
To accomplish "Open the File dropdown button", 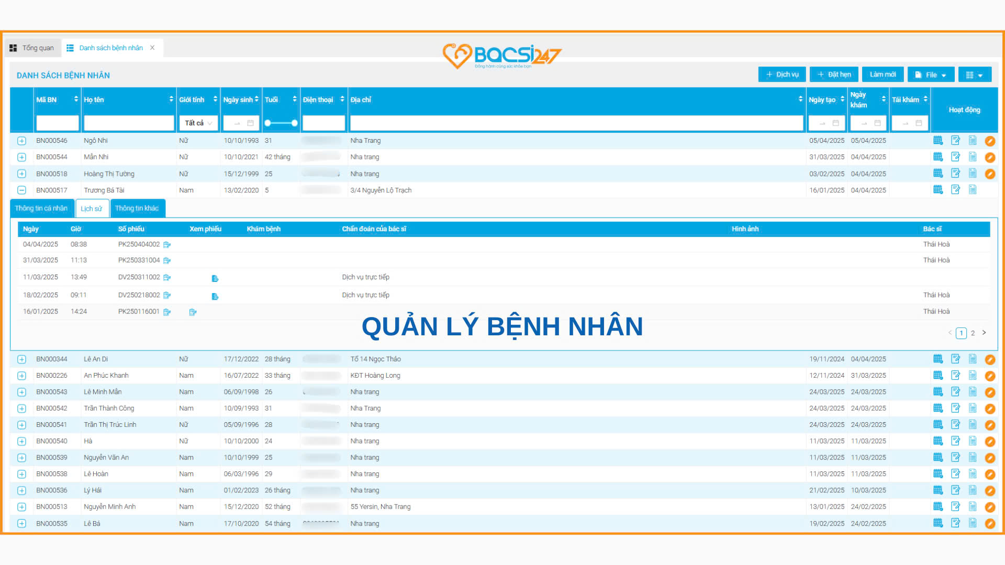I will coord(931,75).
